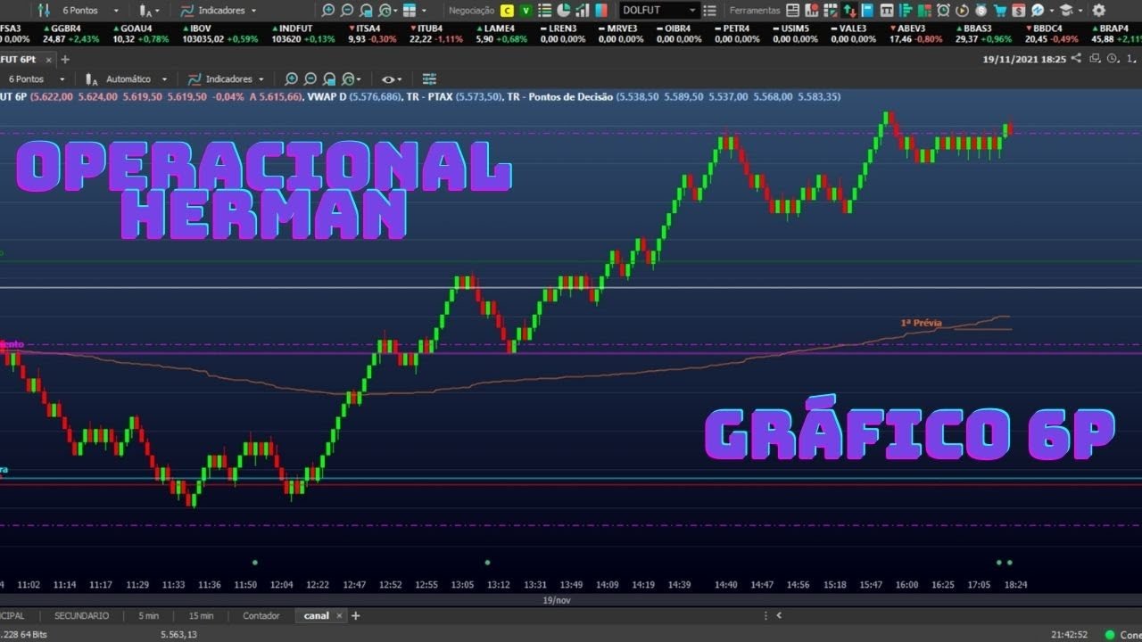1142x642 pixels.
Task: Click the BBAS3 ticker quote
Action: point(982,34)
